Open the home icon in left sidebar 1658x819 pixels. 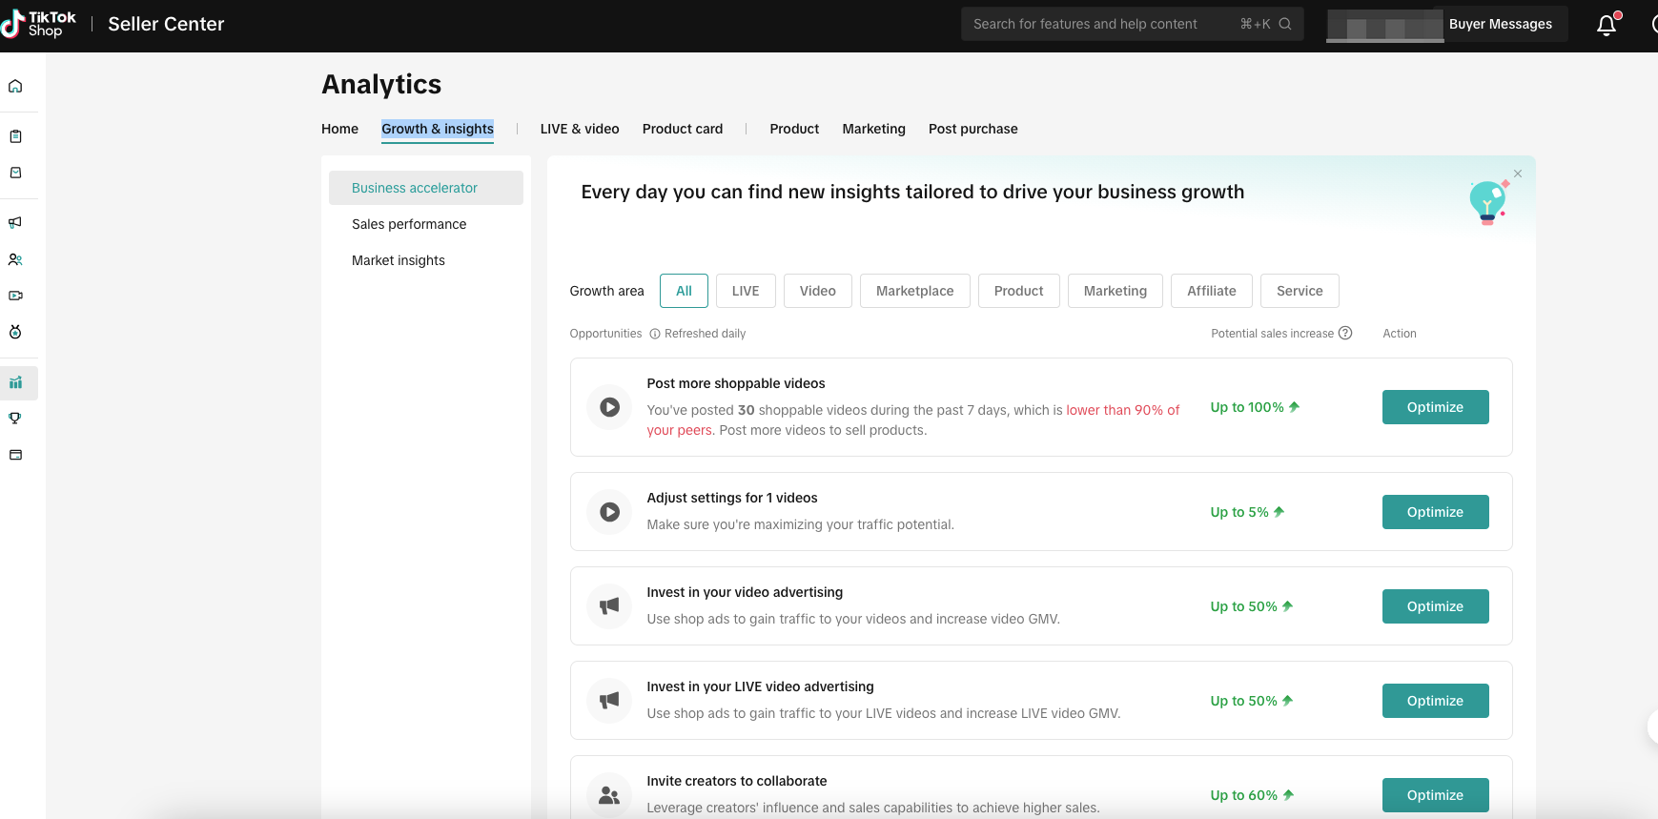tap(15, 87)
